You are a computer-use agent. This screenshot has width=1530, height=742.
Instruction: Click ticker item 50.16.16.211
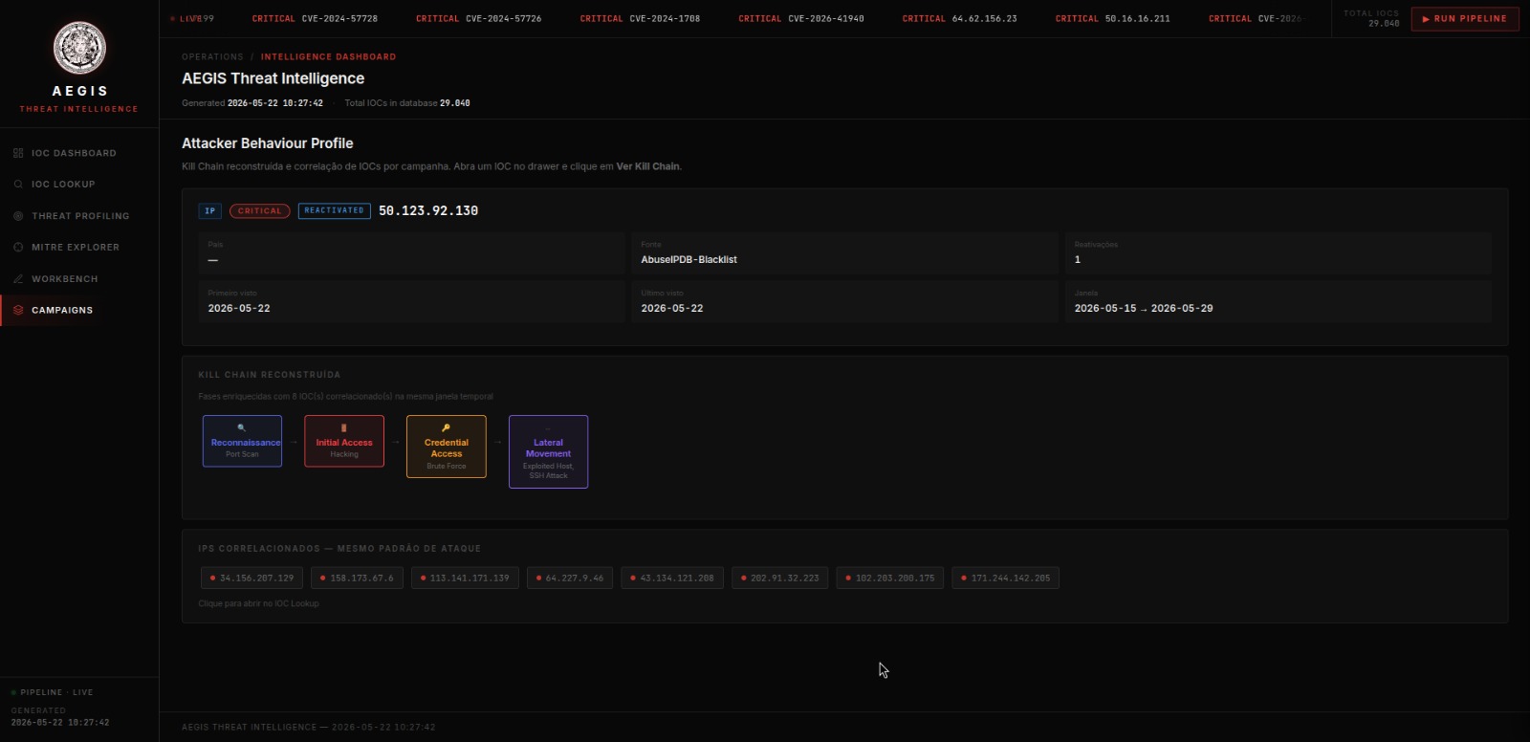click(x=1112, y=19)
